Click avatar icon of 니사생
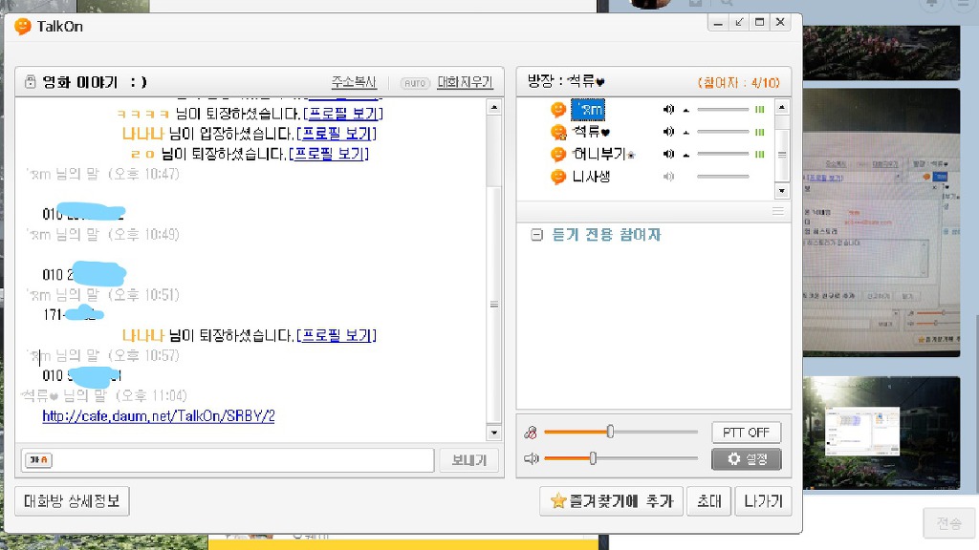Image resolution: width=979 pixels, height=550 pixels. click(558, 177)
